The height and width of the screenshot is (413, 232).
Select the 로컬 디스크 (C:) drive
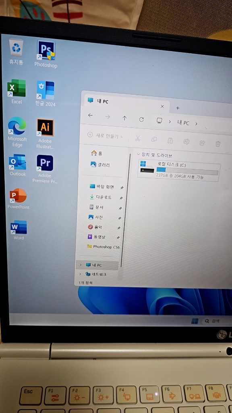(179, 170)
